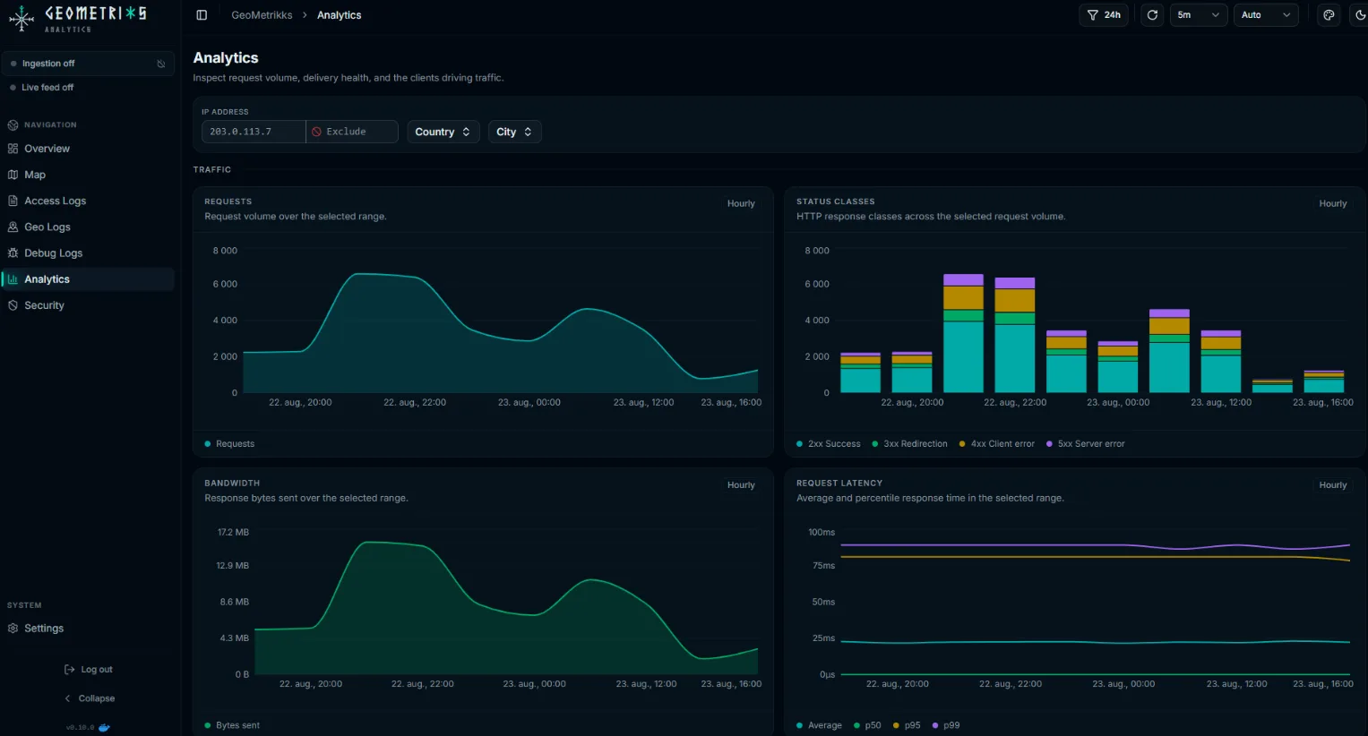Toggle the Requests legend series
Screen dimensions: 1368x736
[229, 444]
